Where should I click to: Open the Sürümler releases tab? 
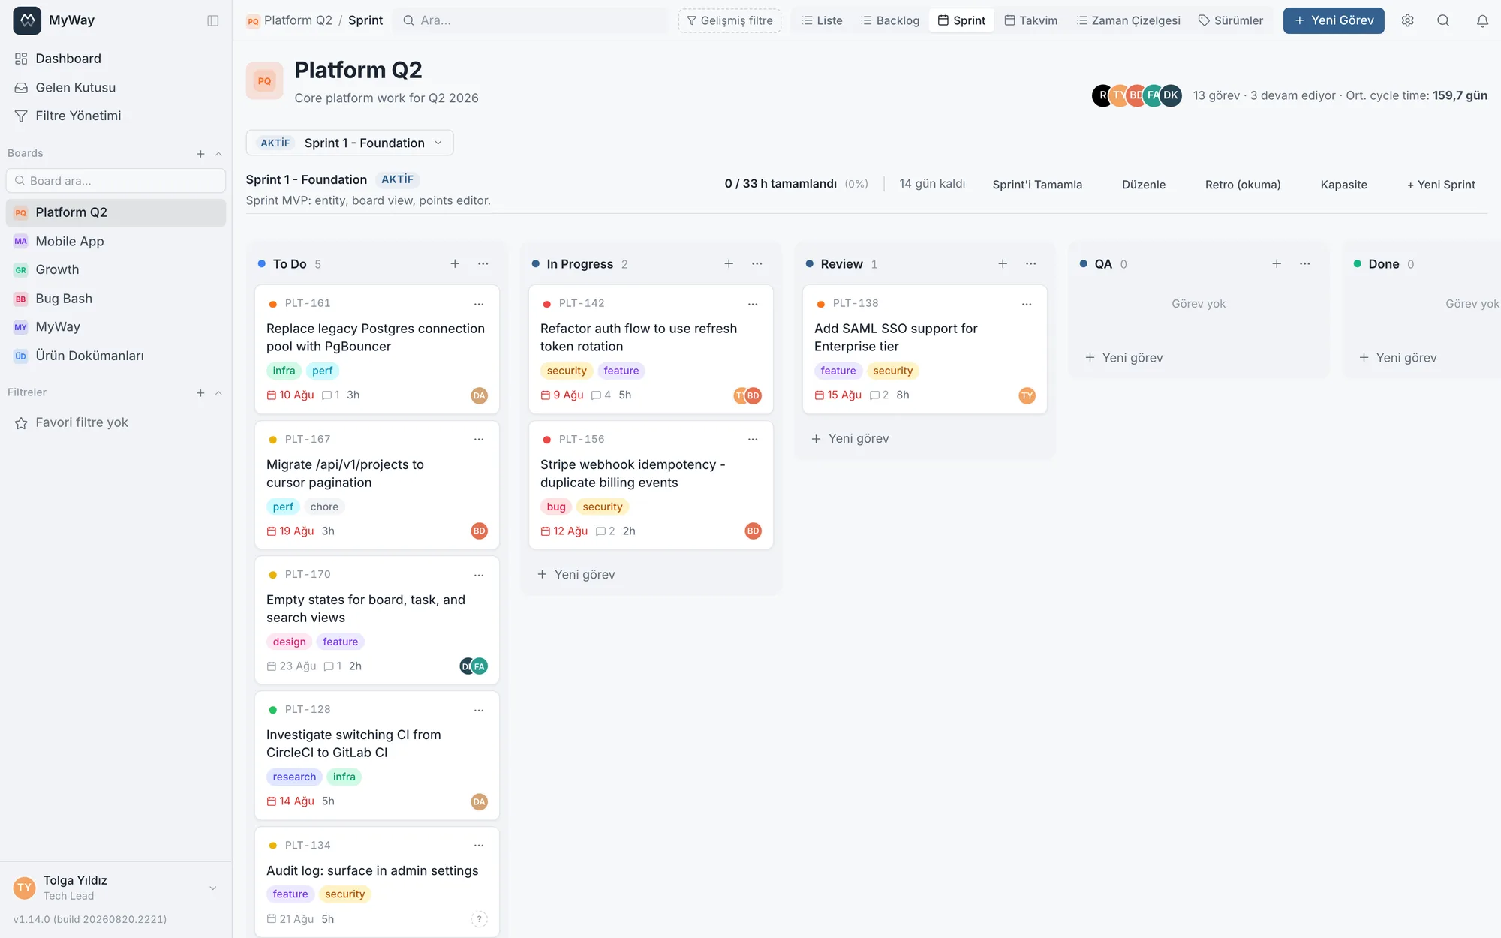(1231, 20)
